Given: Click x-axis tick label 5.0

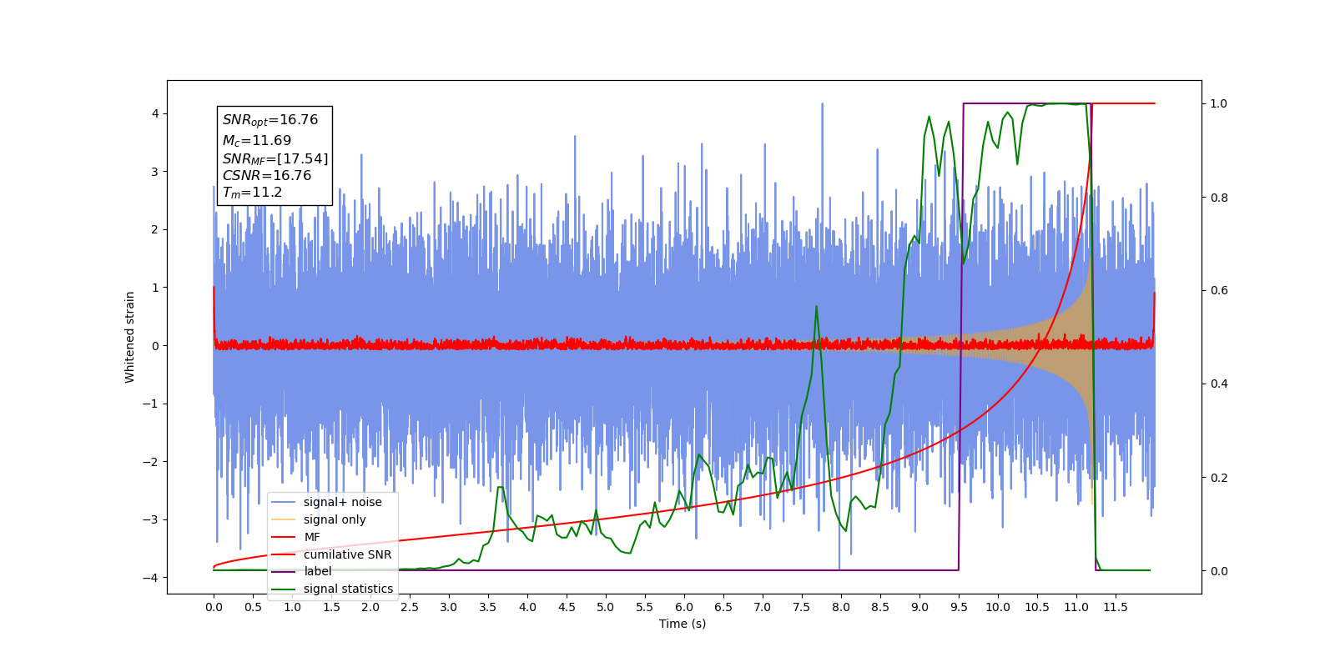Looking at the screenshot, I should [x=606, y=607].
